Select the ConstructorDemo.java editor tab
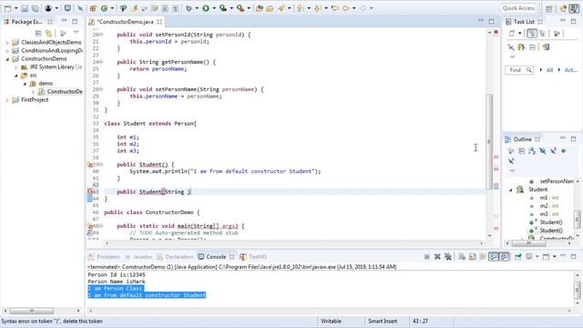Viewport: 583px width, 328px height. (125, 22)
